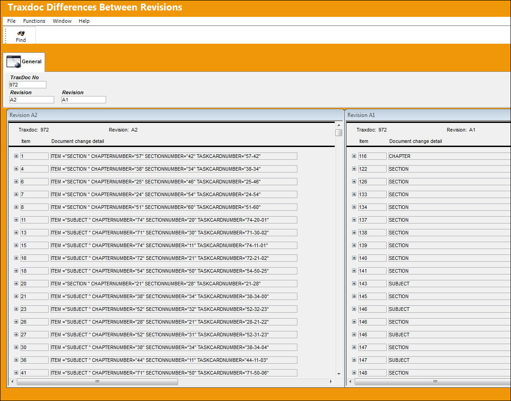Click horizontal scrollbar thumb in Revision A1 pane

[433, 381]
